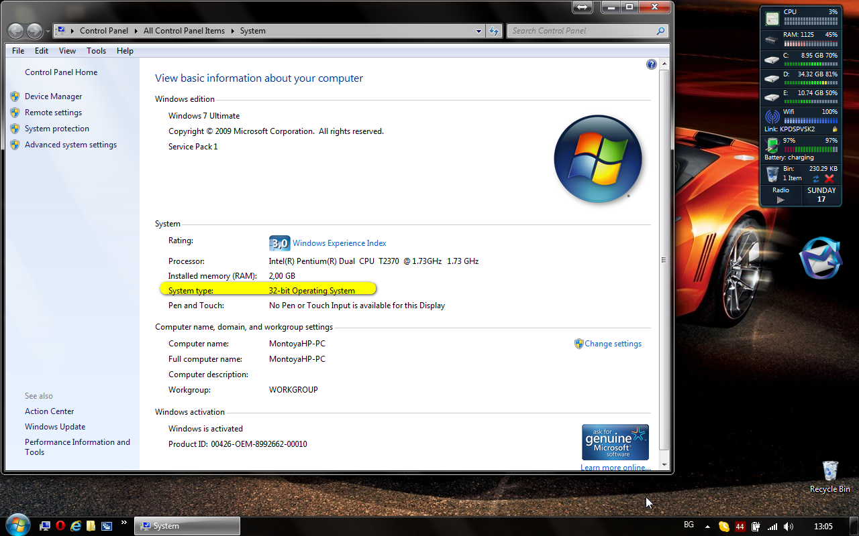Open the Tools menu

pos(96,51)
